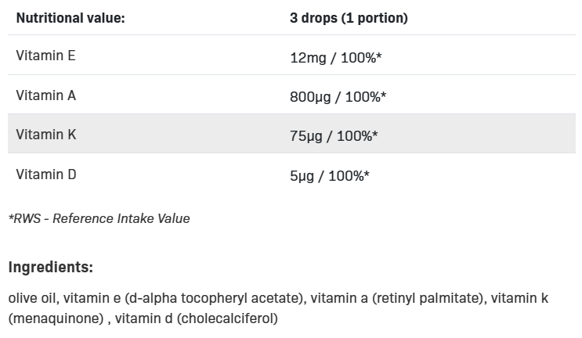Click the menaquinone ingredient text
This screenshot has height=338, width=582.
(x=56, y=318)
